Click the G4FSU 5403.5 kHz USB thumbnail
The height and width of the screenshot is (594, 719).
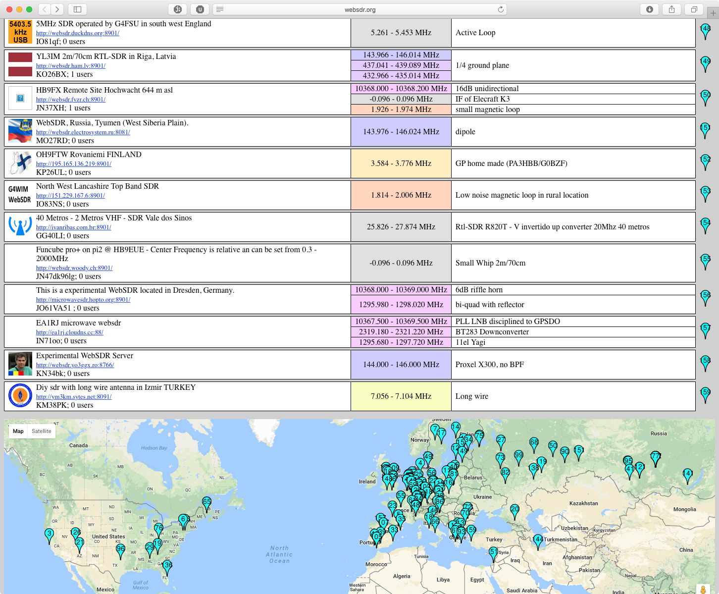click(x=20, y=32)
